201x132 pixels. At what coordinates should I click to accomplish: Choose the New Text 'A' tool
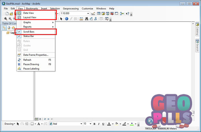pos(39,124)
